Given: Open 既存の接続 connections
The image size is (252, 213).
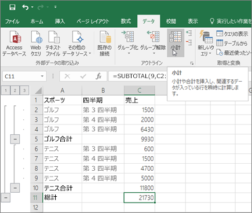Looking at the screenshot, I should point(104,43).
